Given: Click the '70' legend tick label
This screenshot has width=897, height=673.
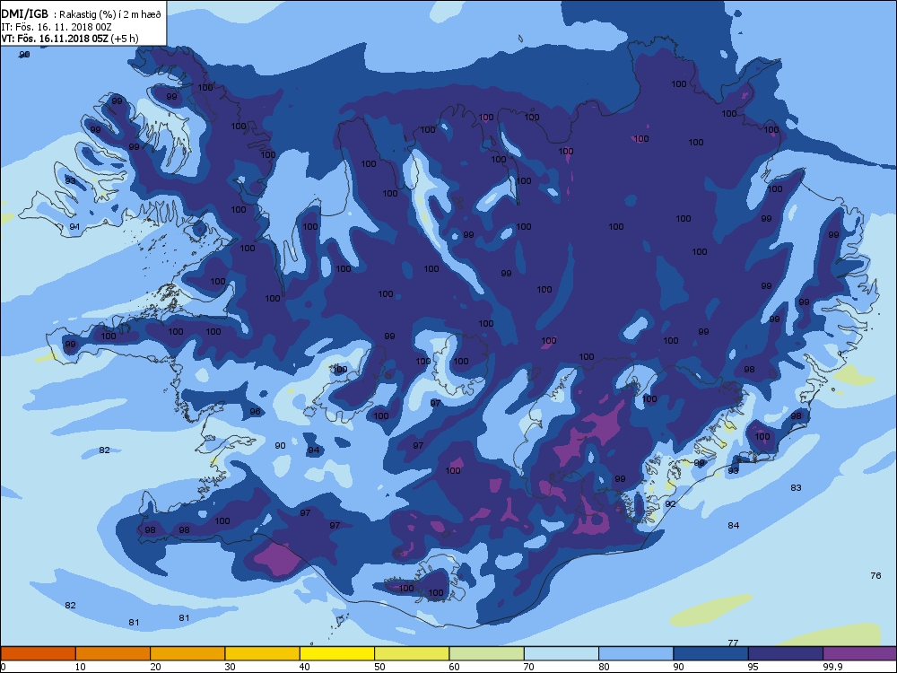Looking at the screenshot, I should [x=528, y=667].
